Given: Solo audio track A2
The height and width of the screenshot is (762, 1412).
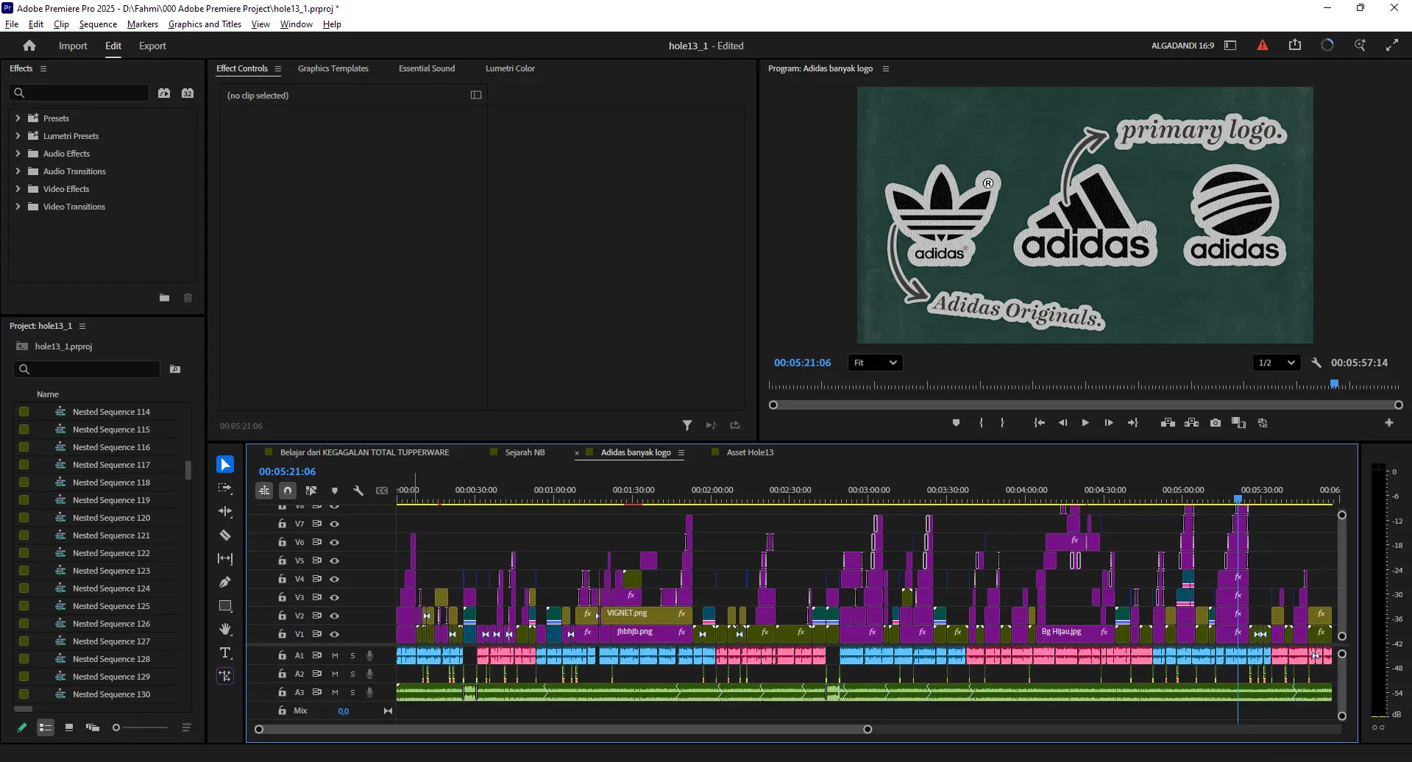Looking at the screenshot, I should coord(352,674).
